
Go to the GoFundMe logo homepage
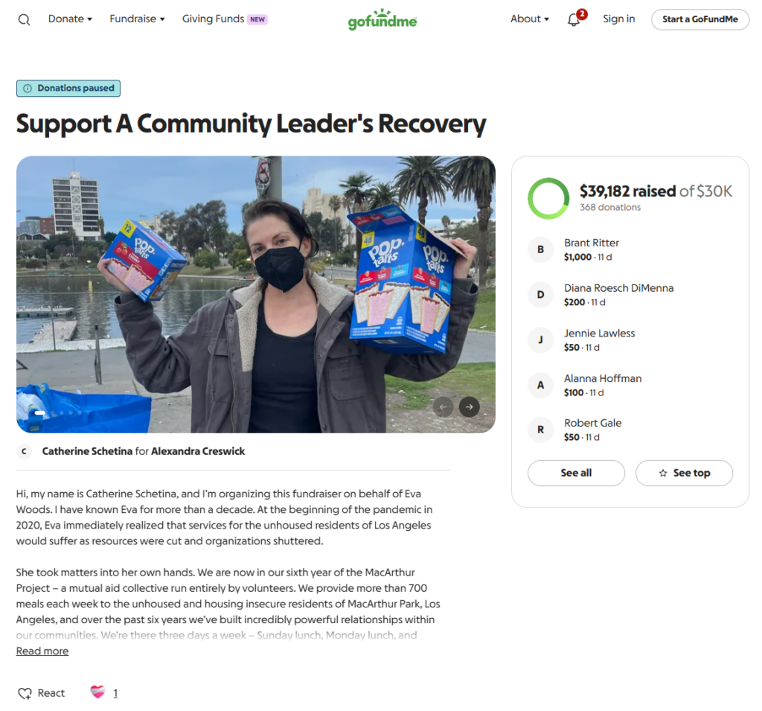382,19
